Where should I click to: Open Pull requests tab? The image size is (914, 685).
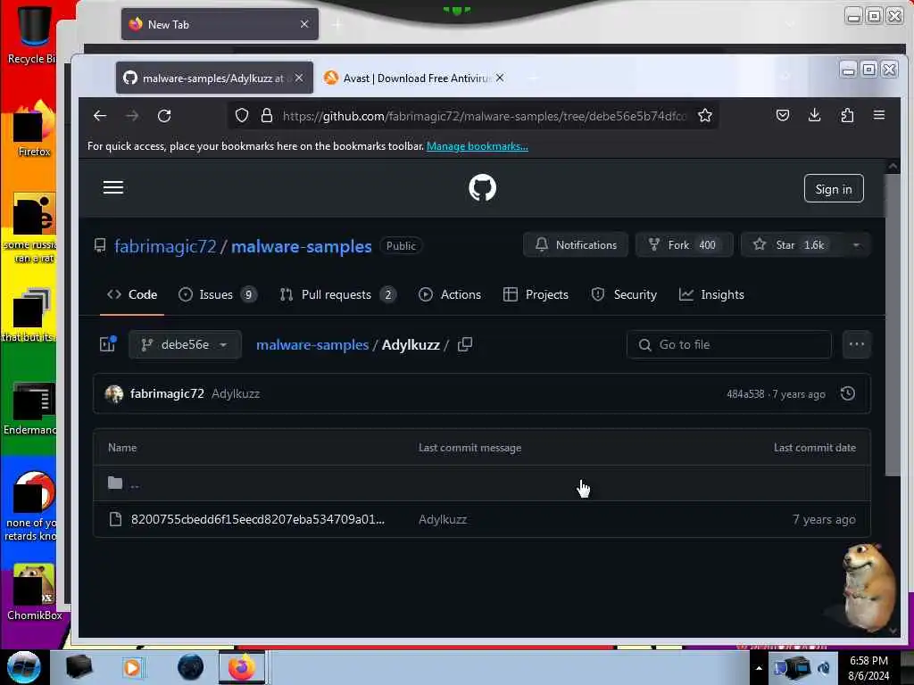coord(337,294)
